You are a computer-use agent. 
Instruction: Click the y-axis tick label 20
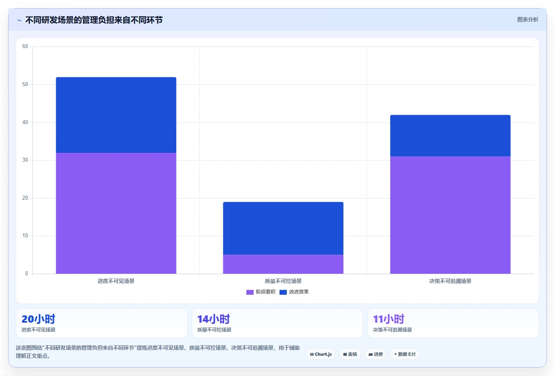tap(25, 198)
